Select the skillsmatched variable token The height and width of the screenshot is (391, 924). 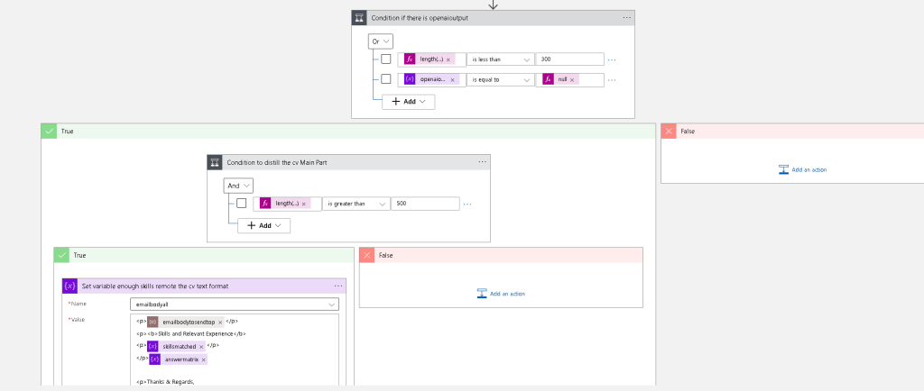point(177,346)
